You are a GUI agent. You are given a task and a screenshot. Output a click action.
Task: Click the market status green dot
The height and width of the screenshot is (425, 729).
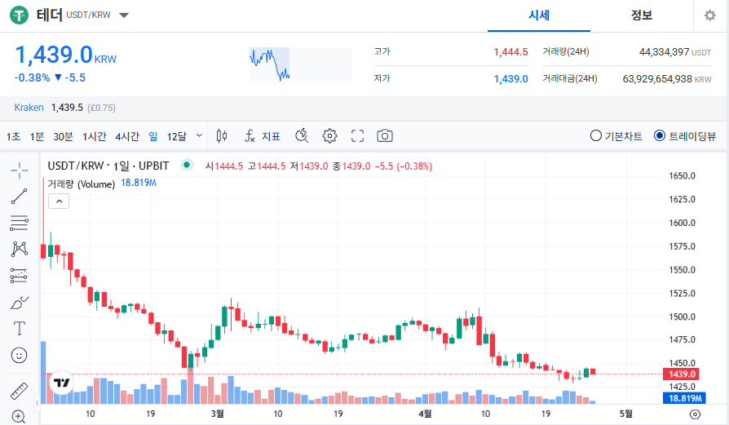click(x=187, y=165)
